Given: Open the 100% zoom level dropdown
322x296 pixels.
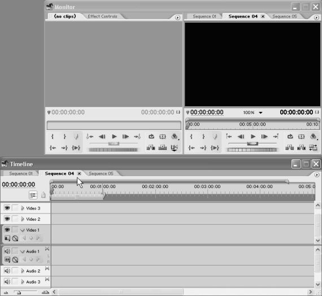Looking at the screenshot, I should [x=260, y=112].
